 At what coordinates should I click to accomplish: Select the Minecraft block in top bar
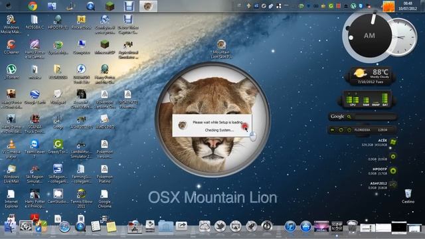tap(110, 6)
